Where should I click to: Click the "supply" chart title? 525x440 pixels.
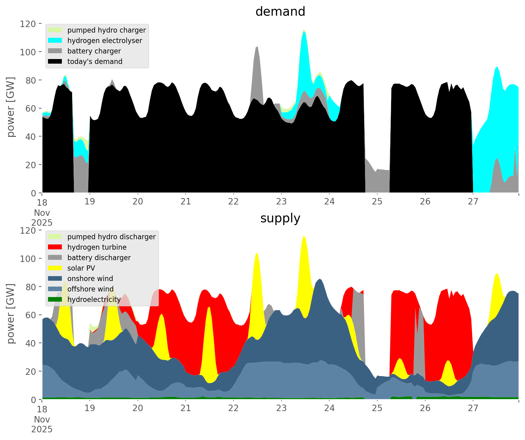click(x=280, y=218)
